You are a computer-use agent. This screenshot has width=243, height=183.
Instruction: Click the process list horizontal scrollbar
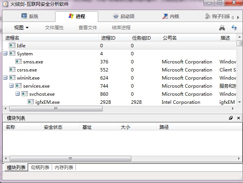click(x=56, y=109)
